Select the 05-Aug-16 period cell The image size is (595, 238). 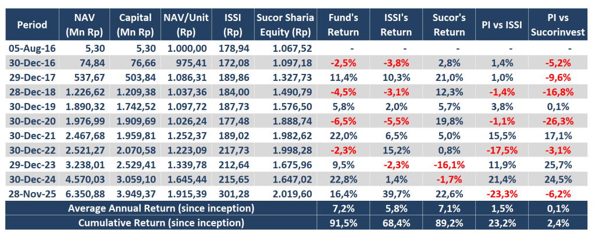pyautogui.click(x=33, y=48)
